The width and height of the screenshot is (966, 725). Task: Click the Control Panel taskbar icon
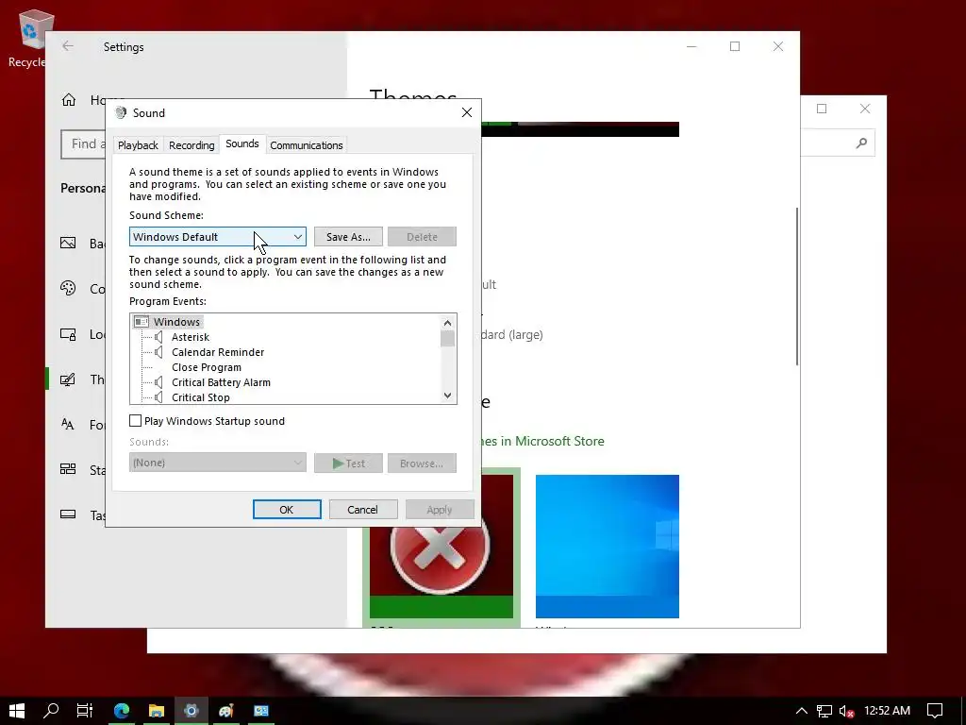point(261,710)
